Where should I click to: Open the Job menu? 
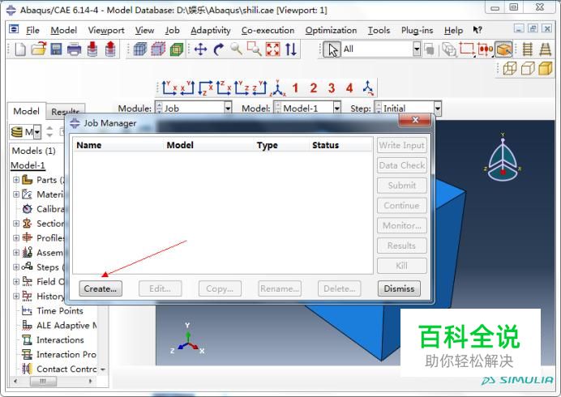coord(172,31)
